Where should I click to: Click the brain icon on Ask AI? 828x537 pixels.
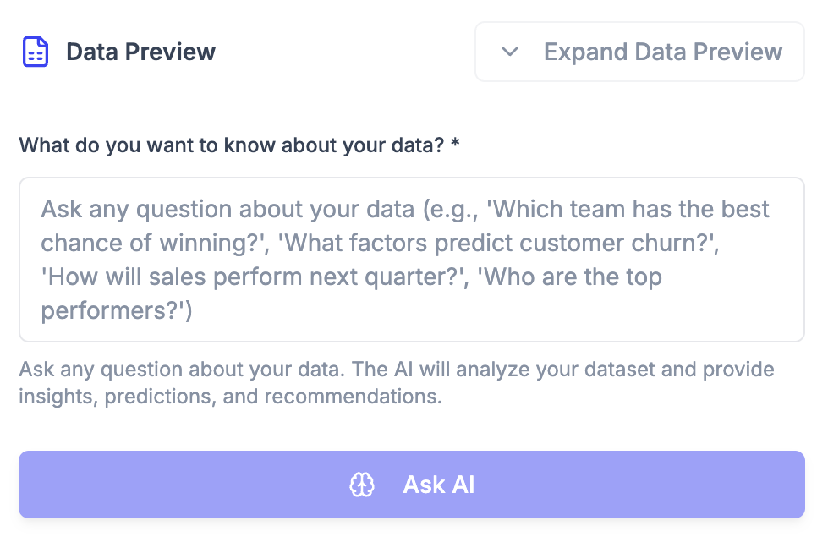pos(362,485)
